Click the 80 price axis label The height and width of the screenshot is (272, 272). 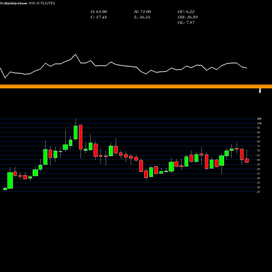258,141
